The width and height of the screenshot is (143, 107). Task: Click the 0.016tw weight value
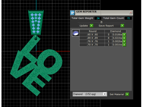tap(117, 34)
